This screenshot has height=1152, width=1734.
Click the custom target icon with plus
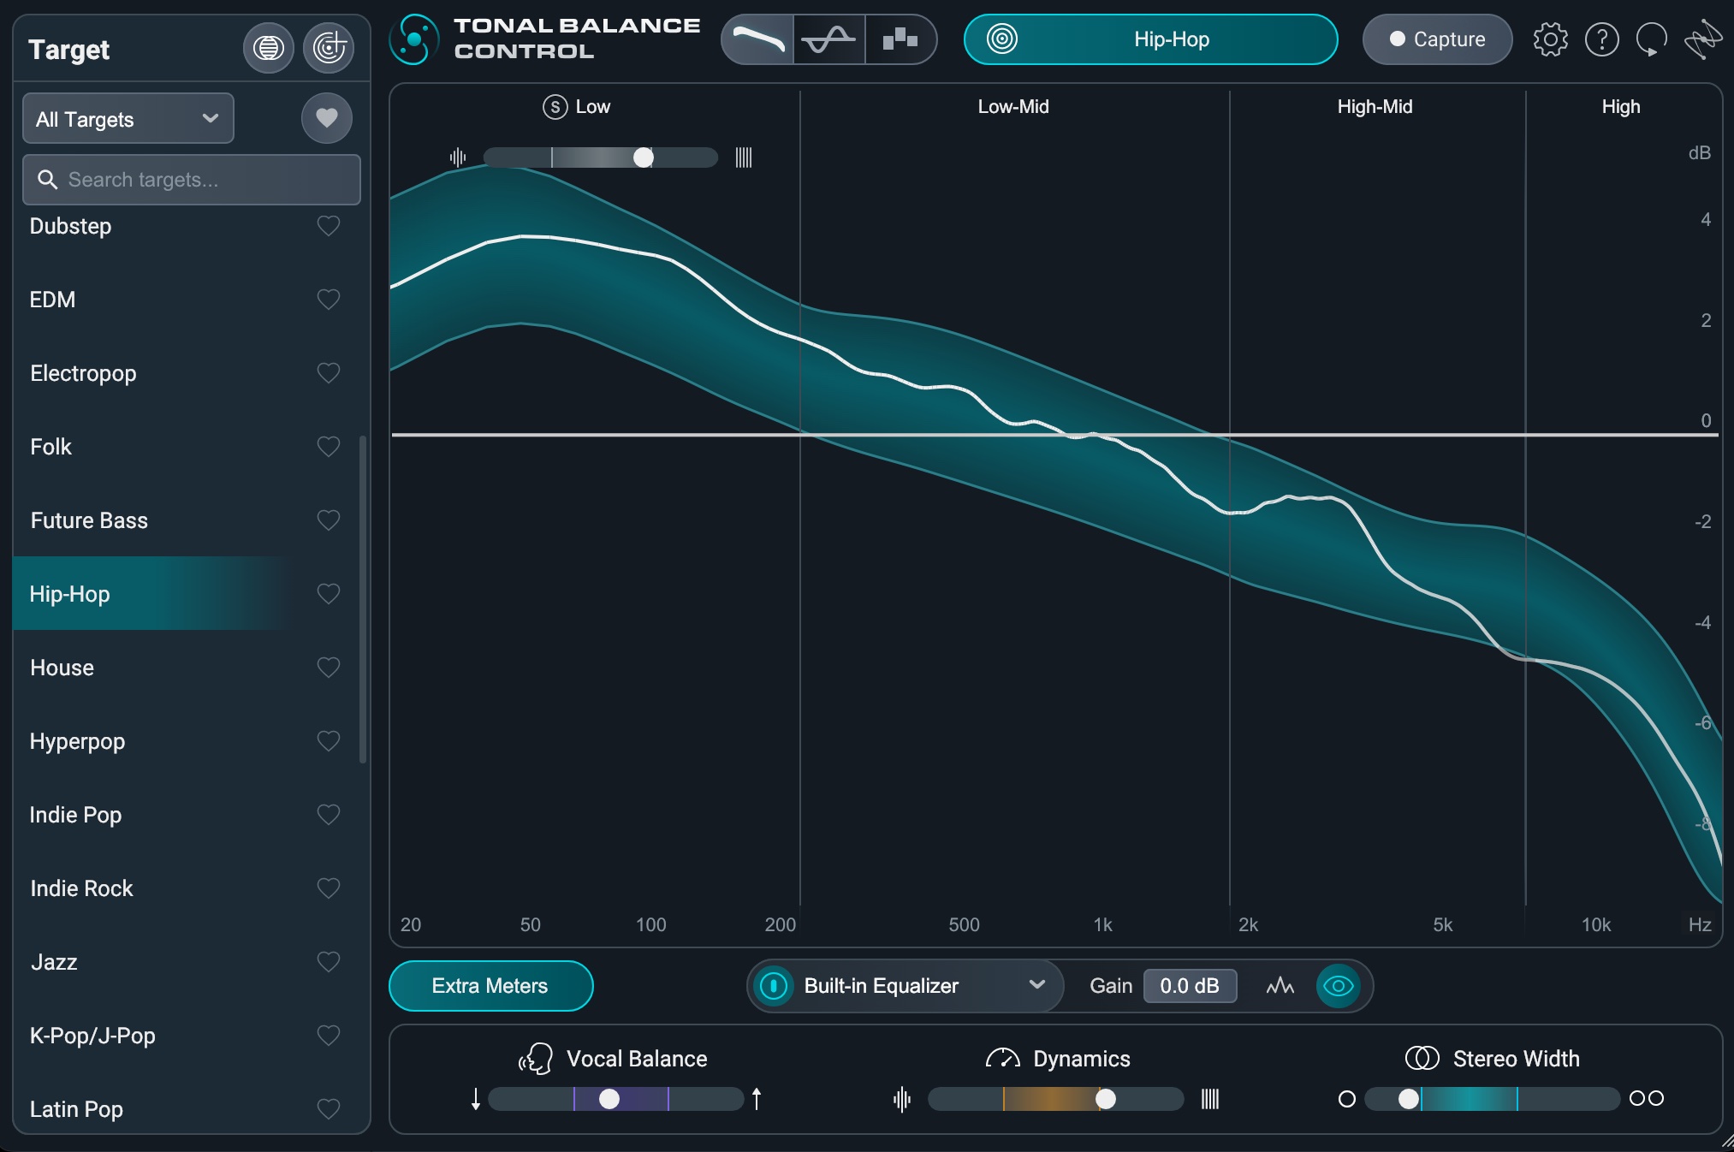pyautogui.click(x=329, y=48)
